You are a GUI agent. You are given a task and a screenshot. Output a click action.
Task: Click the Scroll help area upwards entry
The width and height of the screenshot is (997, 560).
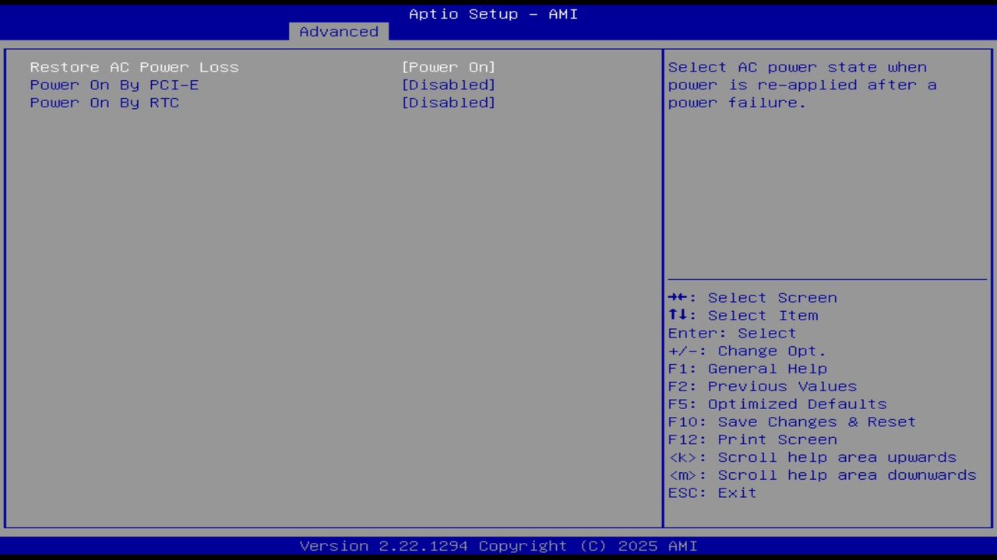tap(812, 457)
